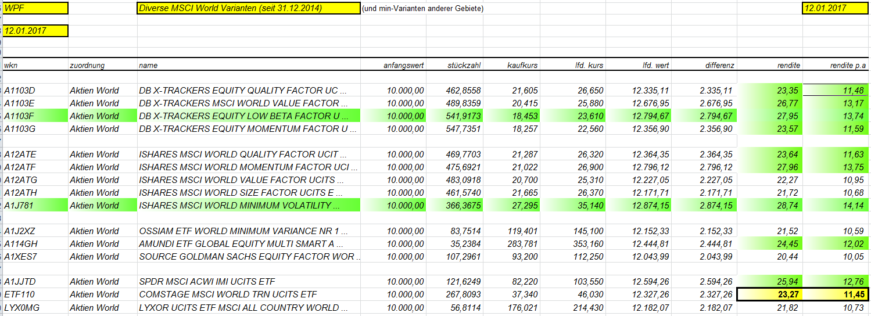Click WKN cell A1J2XZ

(x=35, y=231)
